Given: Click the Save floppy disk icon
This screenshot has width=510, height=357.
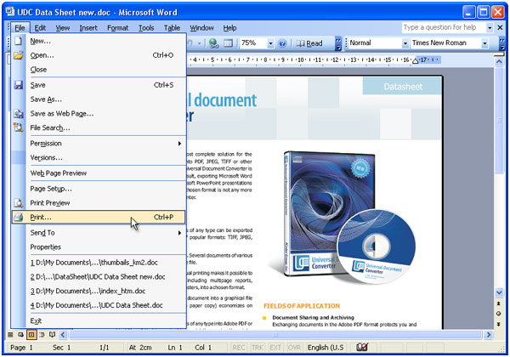Looking at the screenshot, I should (x=19, y=85).
